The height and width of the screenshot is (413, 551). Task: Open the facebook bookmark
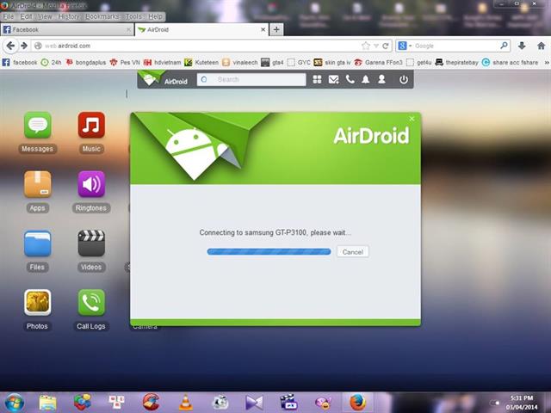[x=20, y=63]
